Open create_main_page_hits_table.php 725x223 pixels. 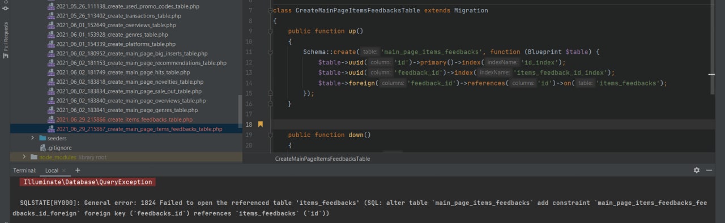pos(123,72)
